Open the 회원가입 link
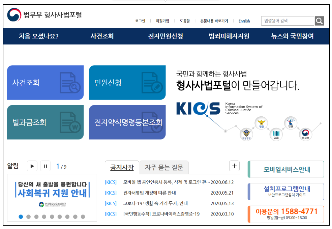 pos(162,21)
